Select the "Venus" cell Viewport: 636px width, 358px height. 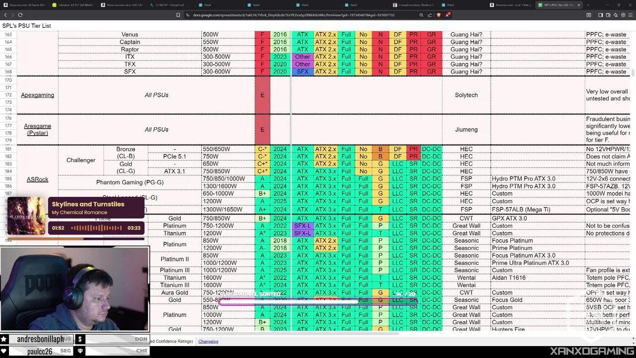130,35
